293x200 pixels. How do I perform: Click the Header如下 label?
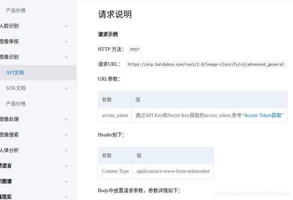(111, 135)
